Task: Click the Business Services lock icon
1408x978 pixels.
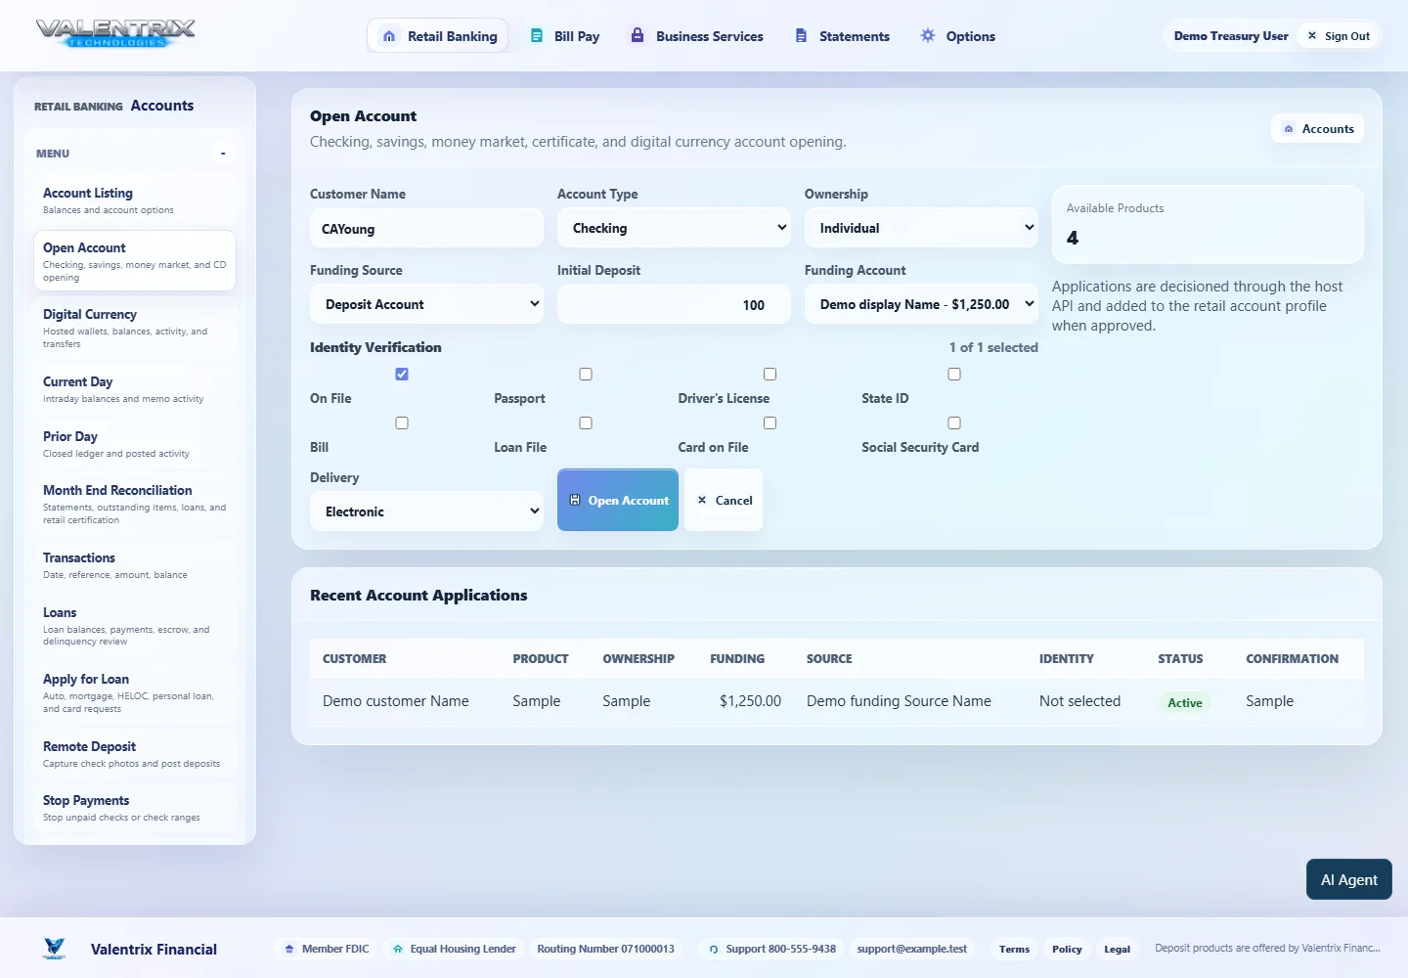Action: 638,35
